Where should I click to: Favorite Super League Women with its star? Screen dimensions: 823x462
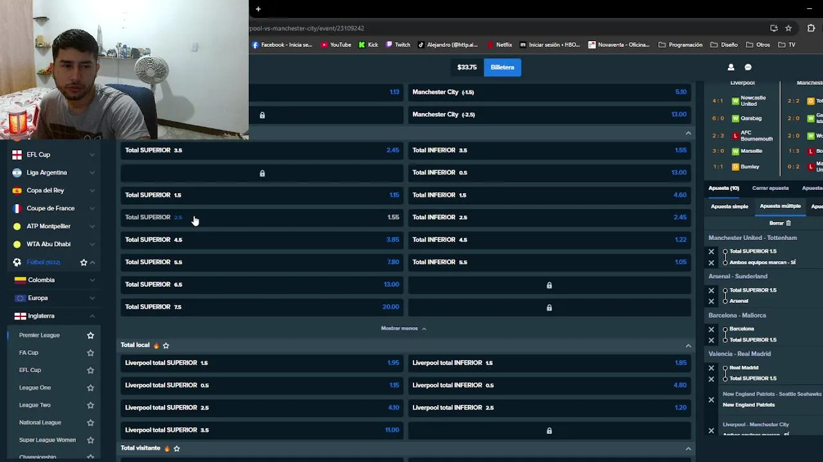coord(91,440)
